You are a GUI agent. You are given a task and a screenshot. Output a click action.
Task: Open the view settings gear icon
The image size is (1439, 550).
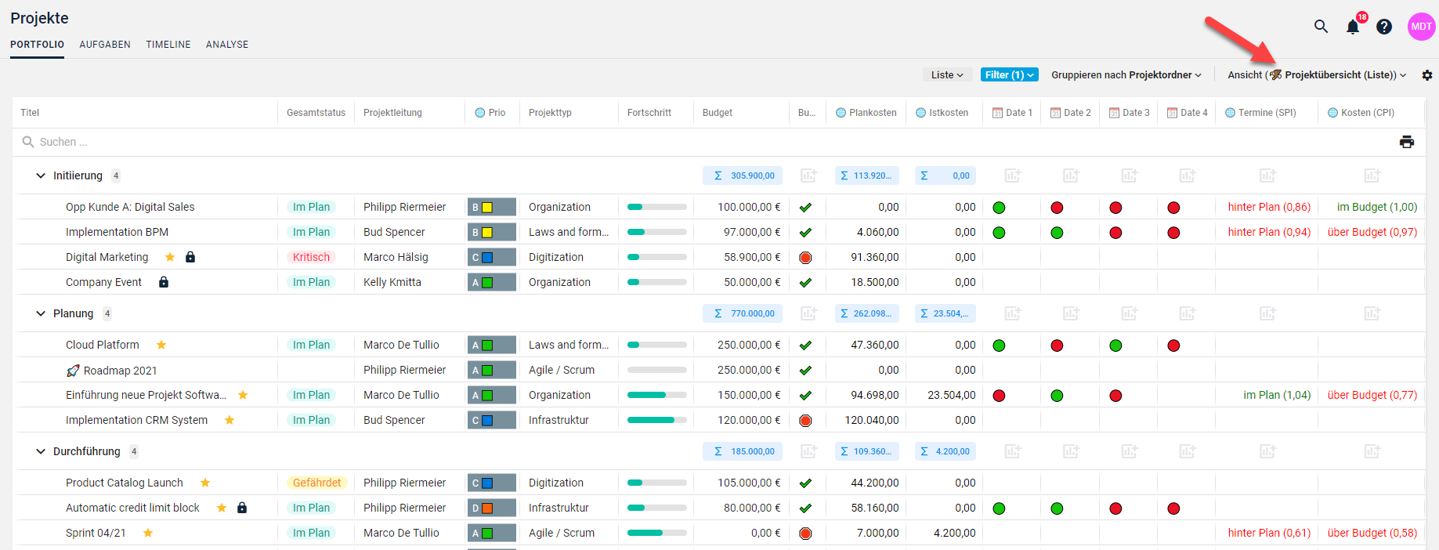1427,75
